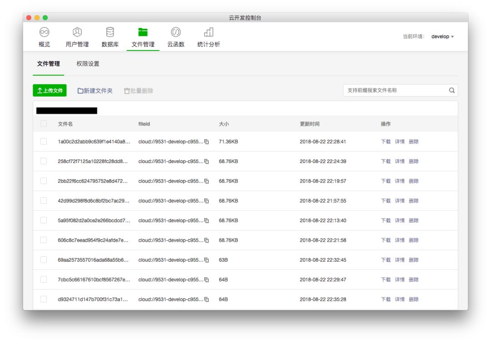Viewport: 491px width, 343px height.
Task: View 详情 of file updated at 22:13:40
Action: (x=400, y=221)
